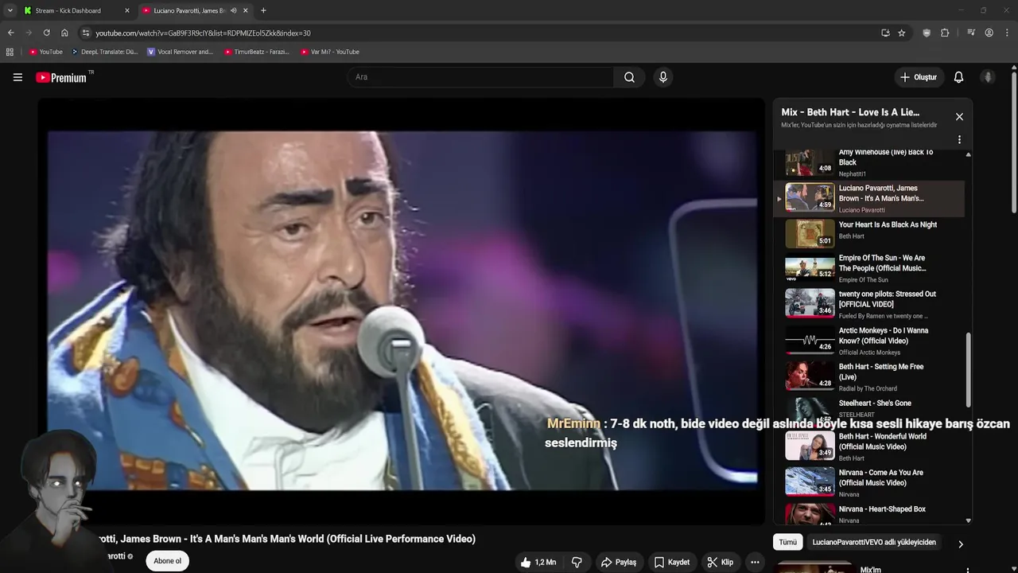Dislike the video with thumbs down
The height and width of the screenshot is (573, 1018).
[x=577, y=562]
